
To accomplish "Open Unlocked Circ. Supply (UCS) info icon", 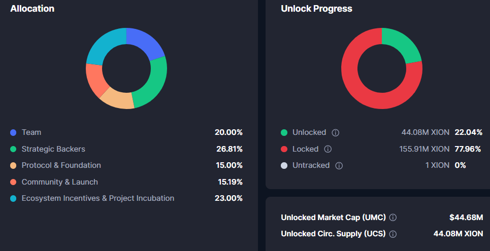I will tap(393, 234).
